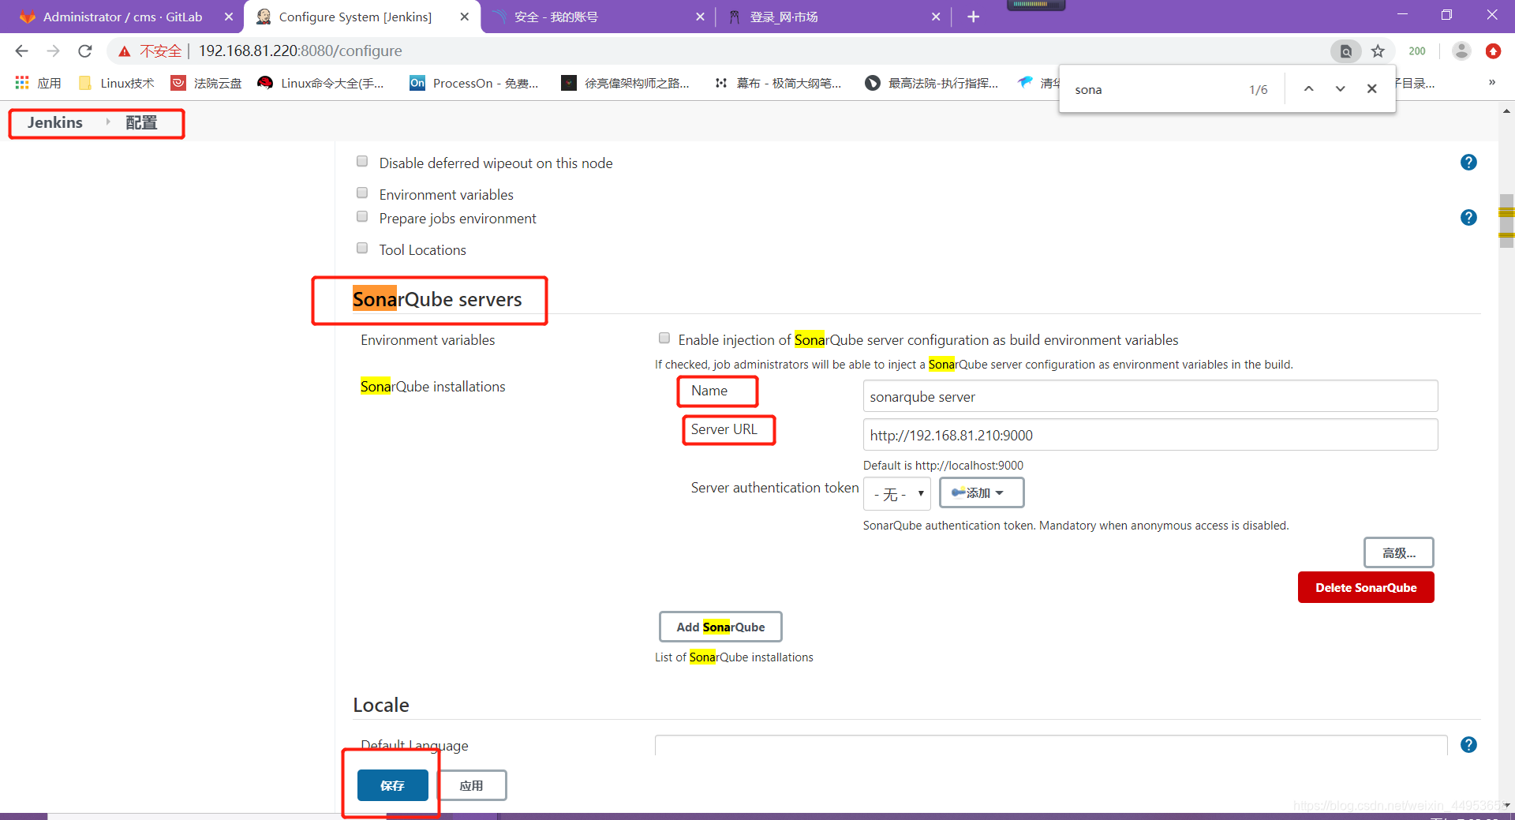Image resolution: width=1515 pixels, height=820 pixels.
Task: Open the server authentication token dropdown
Action: [x=897, y=494]
